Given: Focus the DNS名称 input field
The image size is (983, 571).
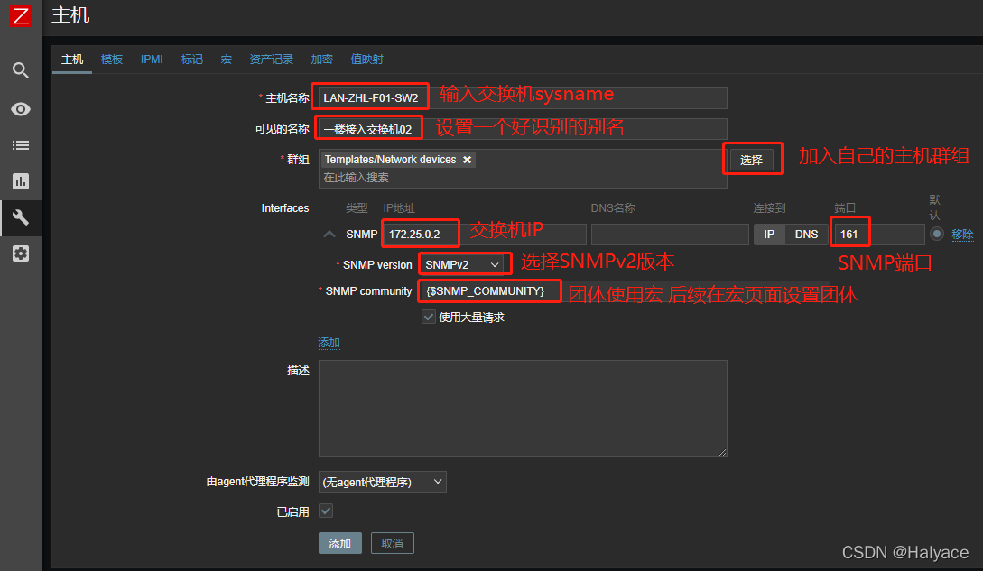Looking at the screenshot, I should (670, 234).
